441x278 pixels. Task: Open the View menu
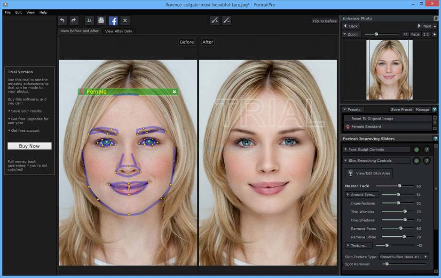pos(30,12)
